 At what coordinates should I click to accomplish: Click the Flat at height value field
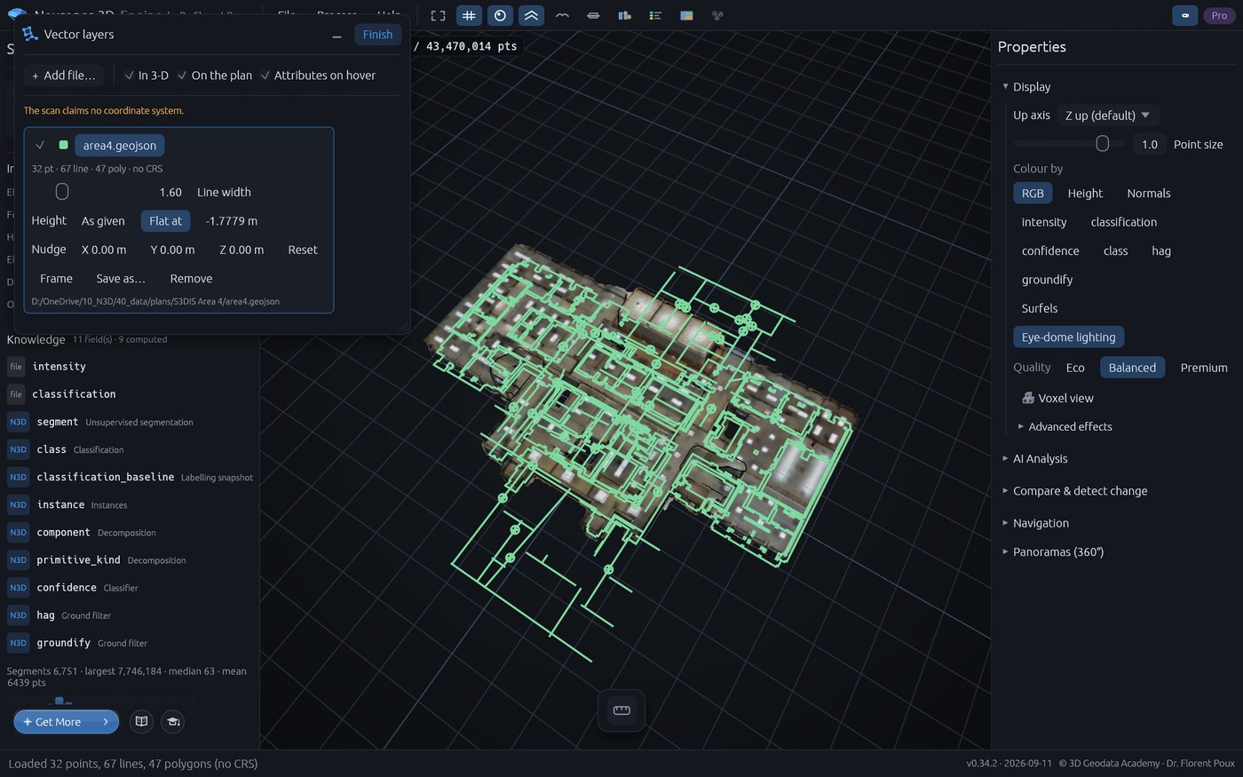(232, 221)
